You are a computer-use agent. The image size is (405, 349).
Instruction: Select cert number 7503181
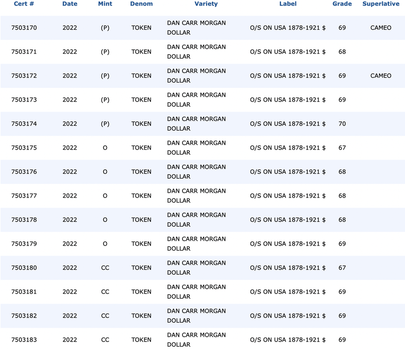(x=24, y=292)
